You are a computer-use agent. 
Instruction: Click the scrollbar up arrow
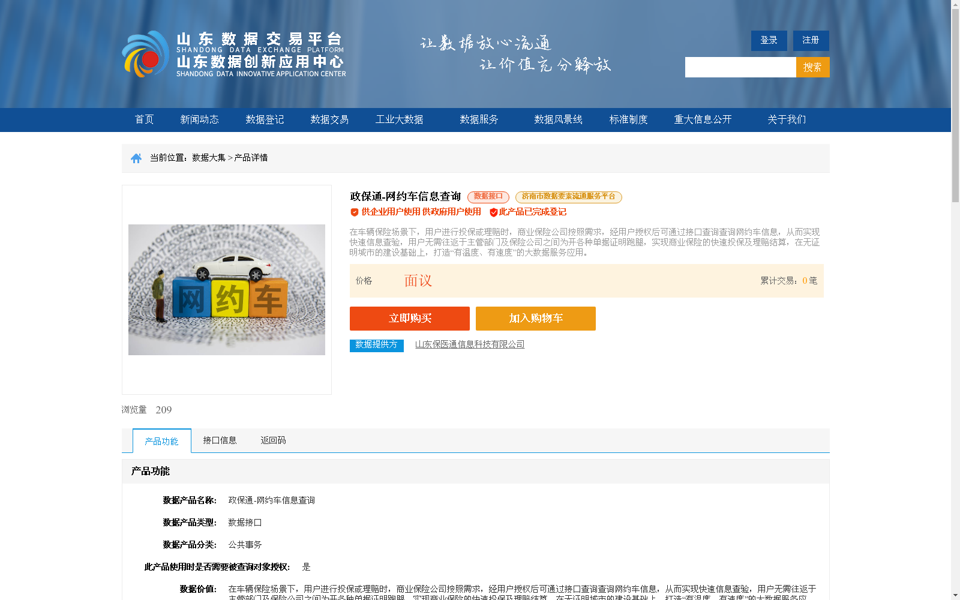point(955,4)
